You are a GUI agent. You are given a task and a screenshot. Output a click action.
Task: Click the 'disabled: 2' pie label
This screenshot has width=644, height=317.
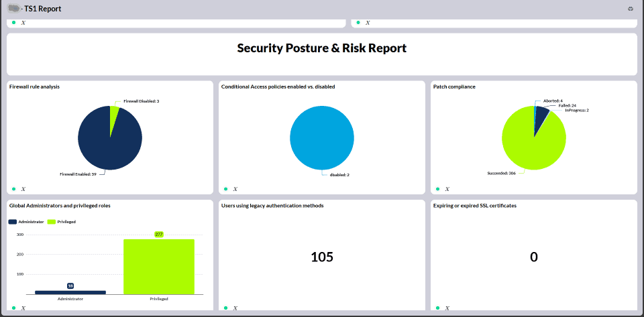(339, 175)
